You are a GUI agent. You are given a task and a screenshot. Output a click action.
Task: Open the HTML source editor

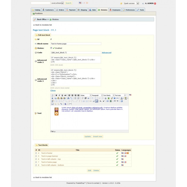118,98
